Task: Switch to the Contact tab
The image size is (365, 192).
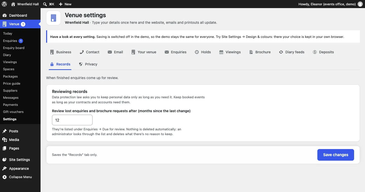Action: click(89, 52)
